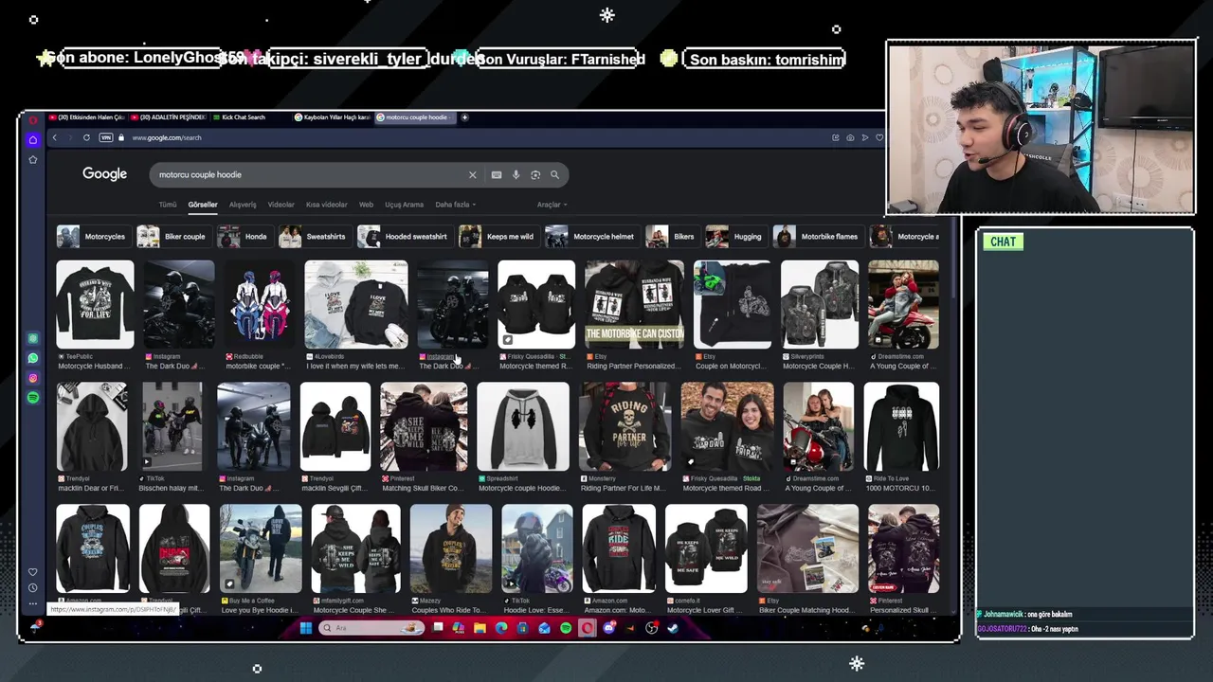The width and height of the screenshot is (1213, 682).
Task: Click the Opera sidebar home icon
Action: 32,140
